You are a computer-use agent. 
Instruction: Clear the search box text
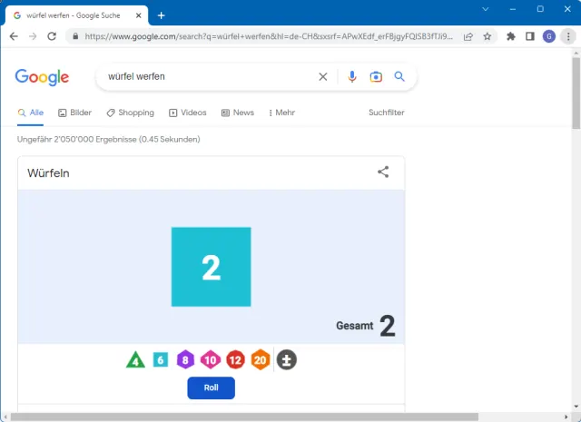tap(323, 77)
